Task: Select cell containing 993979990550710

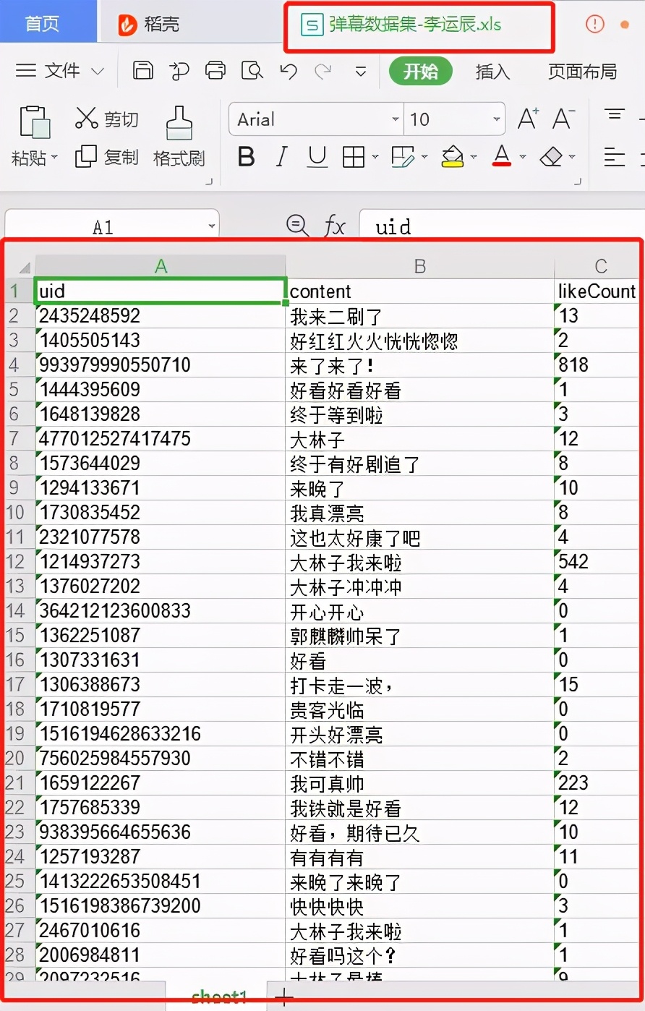Action: click(x=161, y=364)
